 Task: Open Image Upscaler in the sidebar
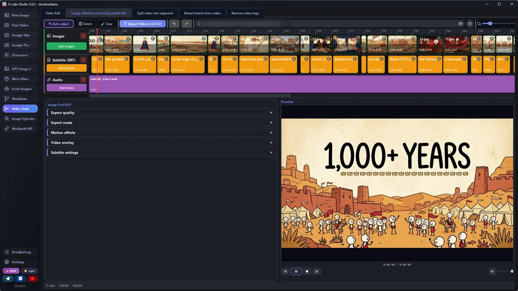[x=20, y=119]
